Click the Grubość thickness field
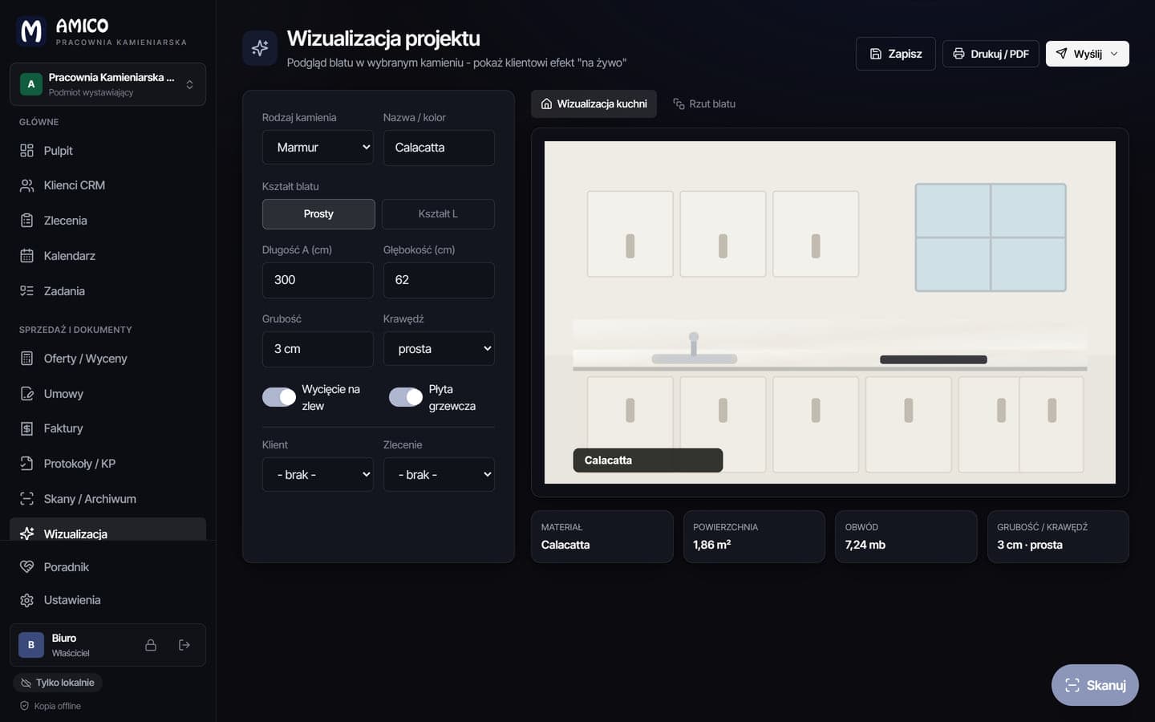Image resolution: width=1155 pixels, height=722 pixels. (x=318, y=349)
